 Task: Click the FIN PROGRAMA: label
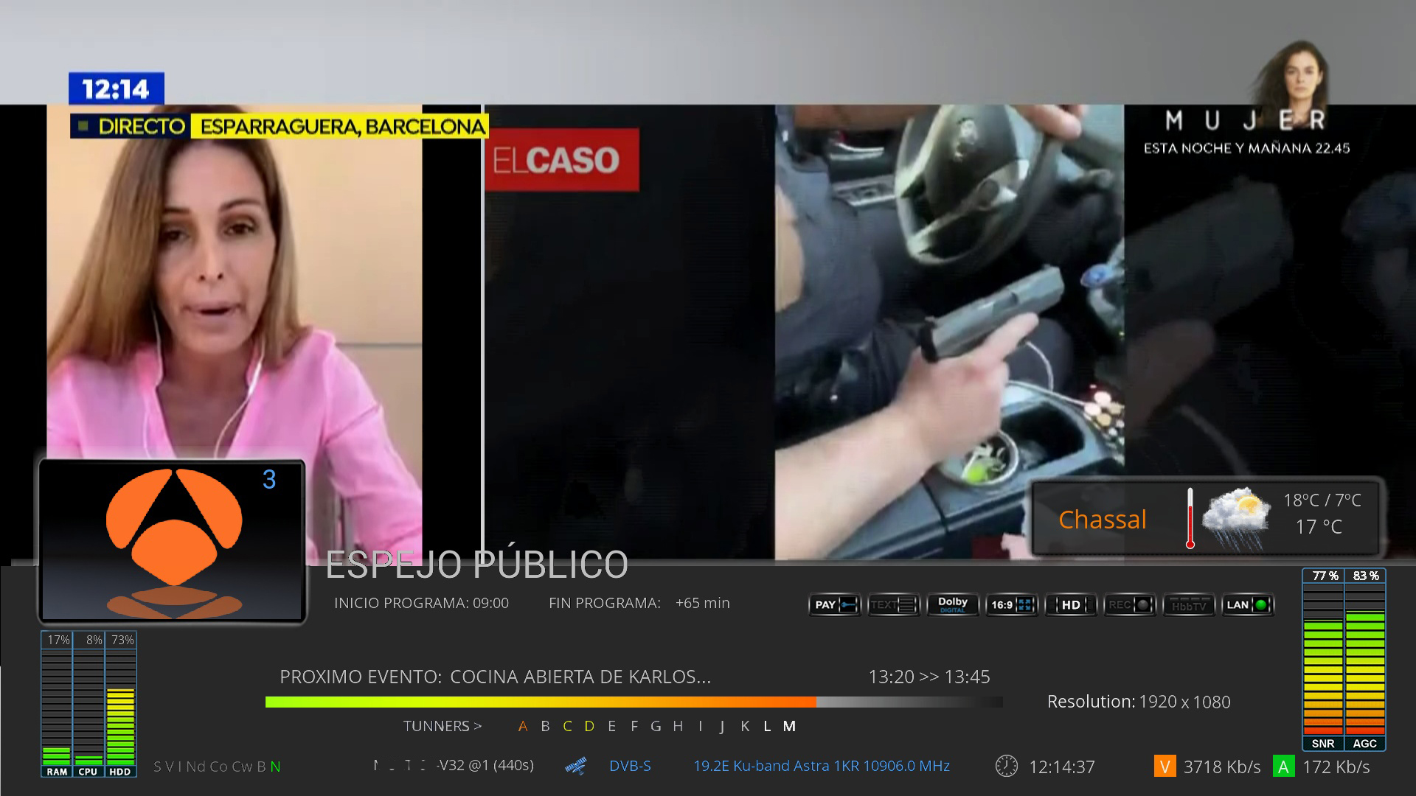[605, 603]
